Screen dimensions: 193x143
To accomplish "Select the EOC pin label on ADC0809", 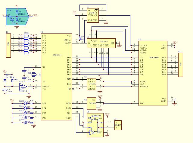I will click(142, 103).
